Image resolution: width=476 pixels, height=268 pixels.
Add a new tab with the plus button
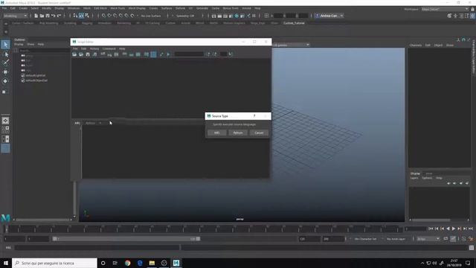[x=100, y=123]
